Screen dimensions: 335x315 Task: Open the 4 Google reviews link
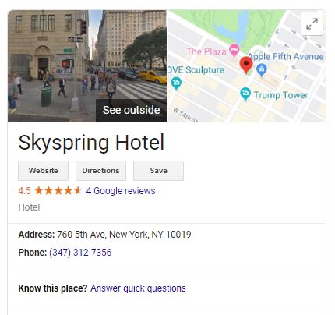(x=121, y=191)
